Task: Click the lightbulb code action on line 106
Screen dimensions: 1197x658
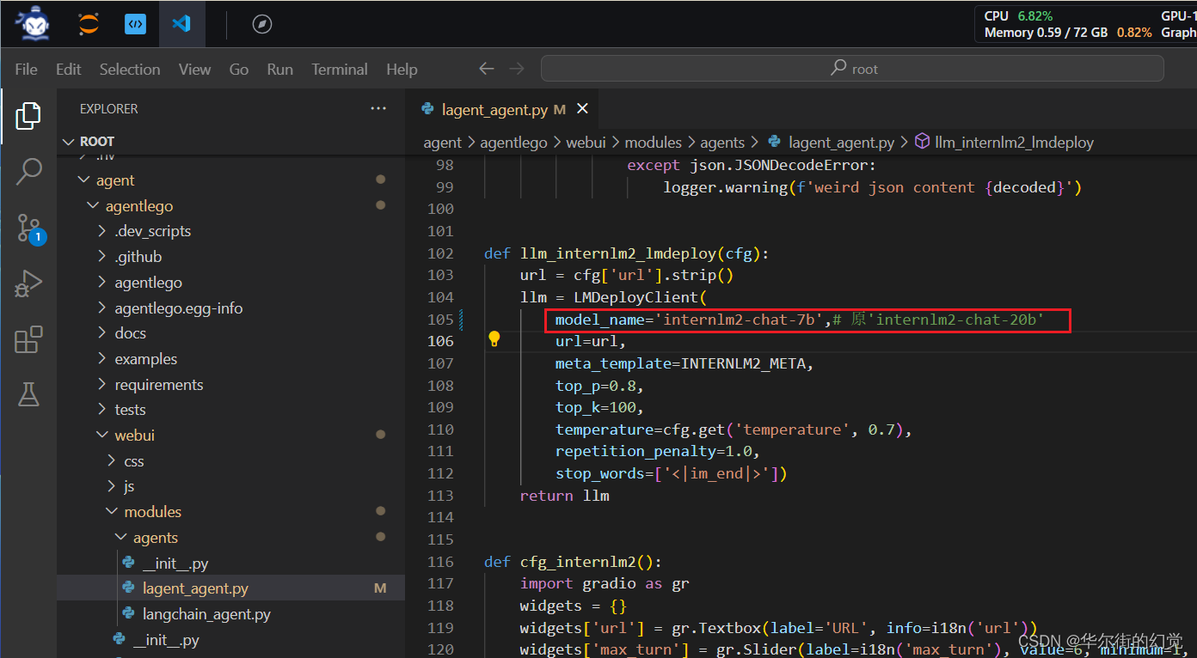Action: 494,338
